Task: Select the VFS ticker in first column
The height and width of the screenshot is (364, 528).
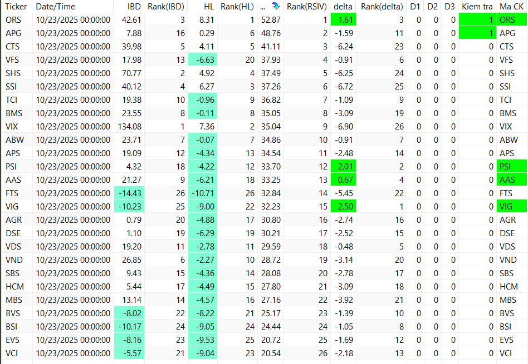Action: click(12, 60)
